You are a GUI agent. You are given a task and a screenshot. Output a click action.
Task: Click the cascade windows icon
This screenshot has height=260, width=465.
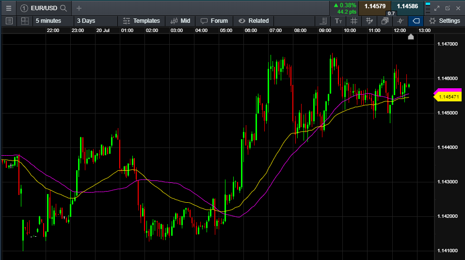[385, 21]
